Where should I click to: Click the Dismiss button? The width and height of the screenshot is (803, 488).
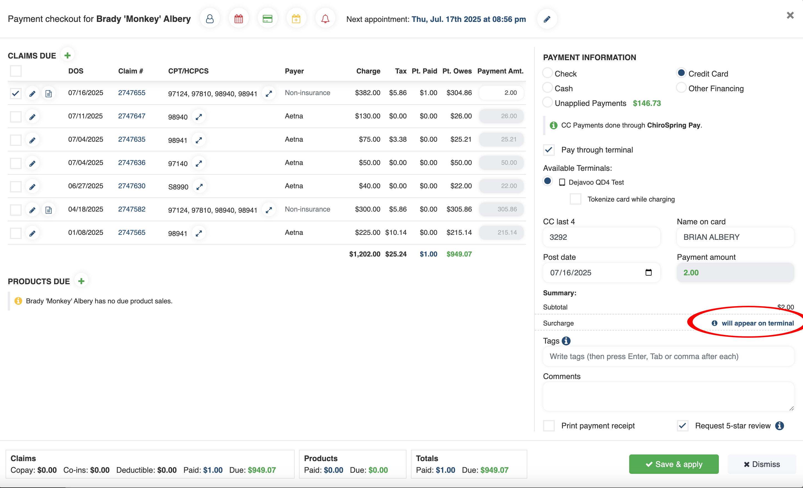(761, 464)
